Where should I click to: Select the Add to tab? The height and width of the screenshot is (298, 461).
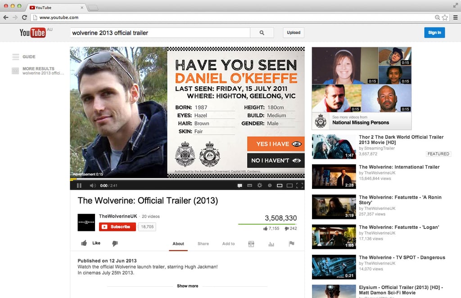228,244
